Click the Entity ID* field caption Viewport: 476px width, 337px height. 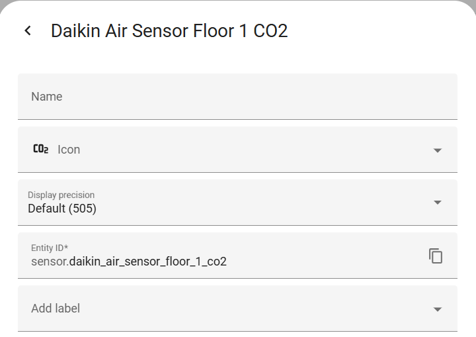coord(50,248)
